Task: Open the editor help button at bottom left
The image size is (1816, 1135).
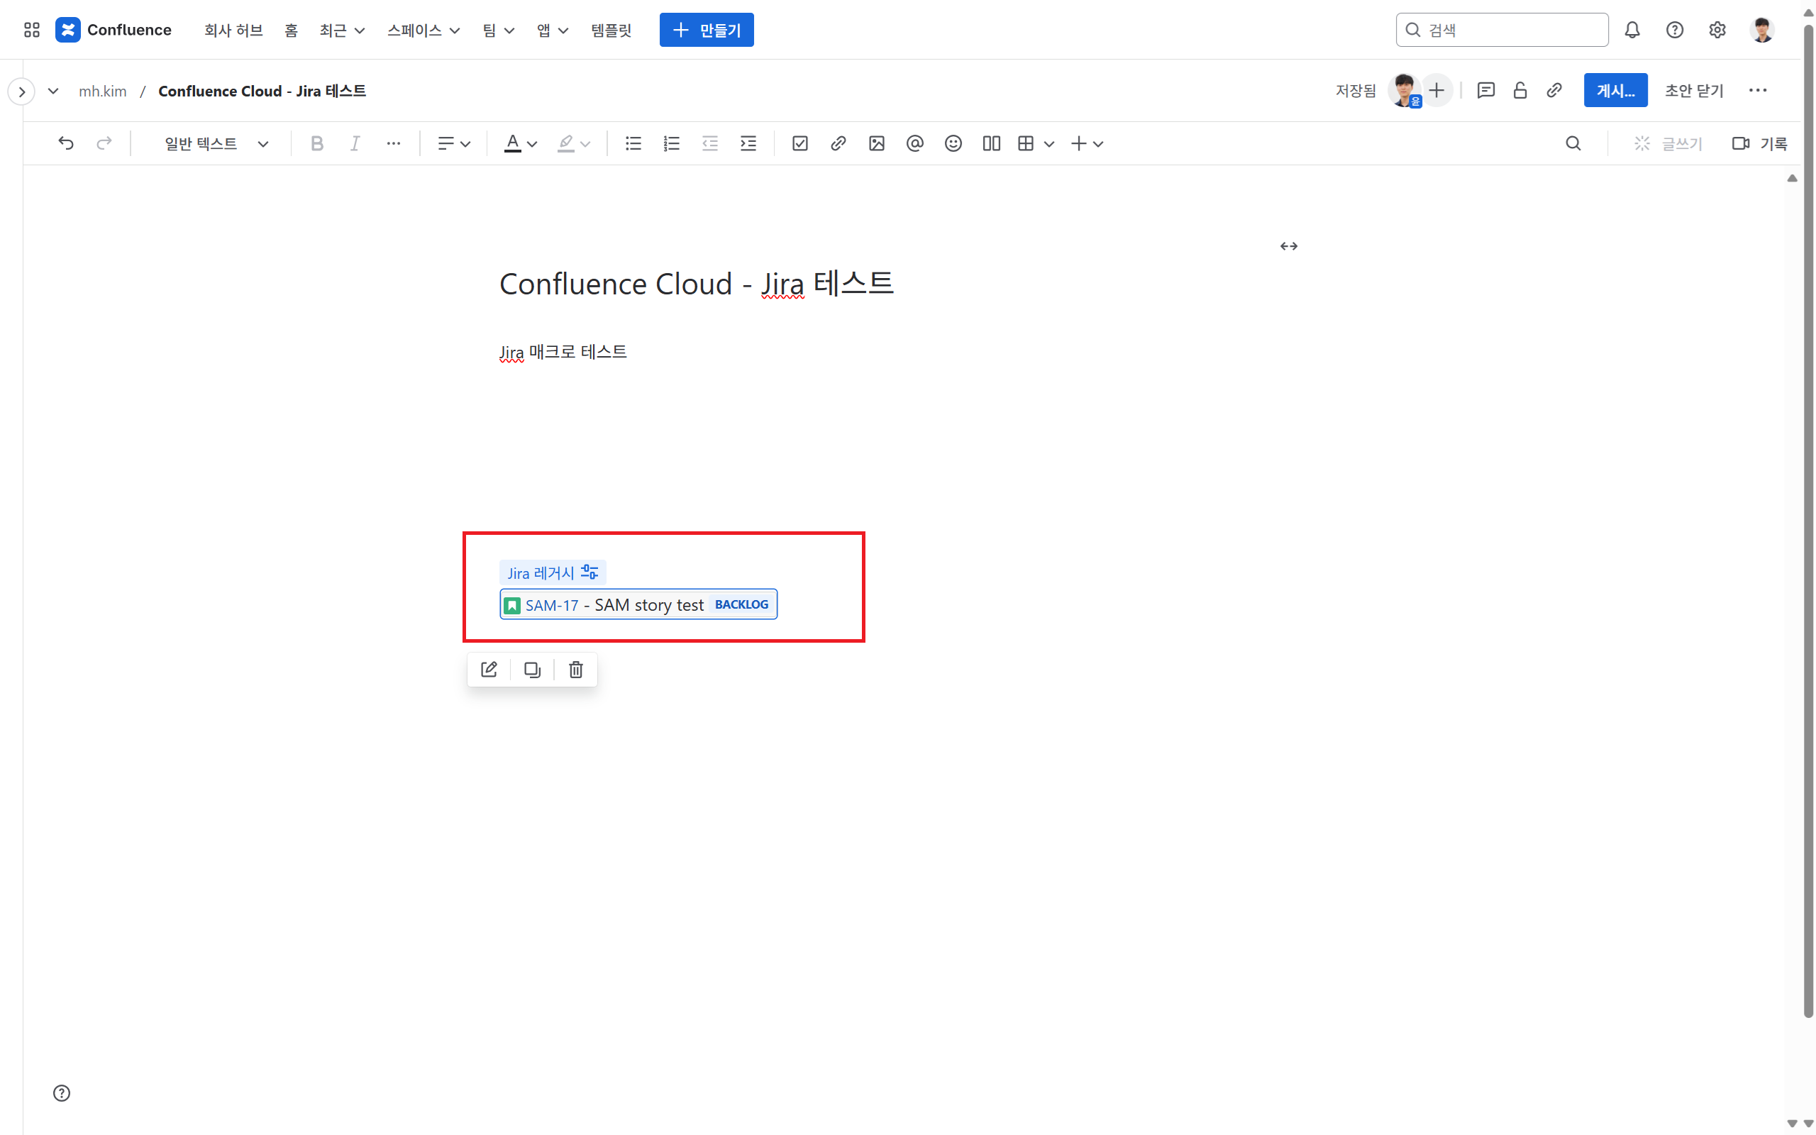Action: pos(62,1093)
